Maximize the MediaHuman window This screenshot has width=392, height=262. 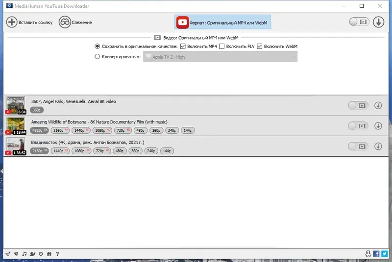362,6
